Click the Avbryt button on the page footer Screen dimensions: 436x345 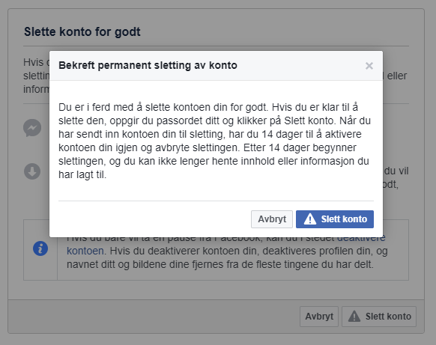319,317
